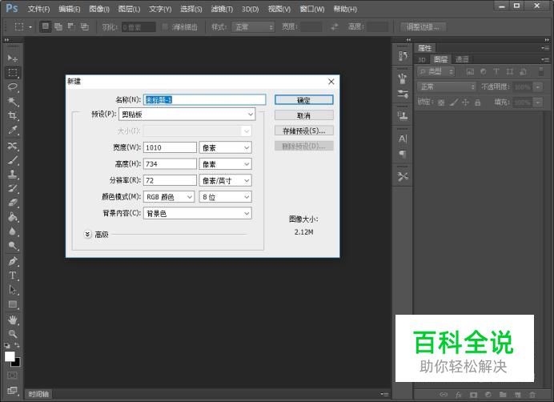The height and width of the screenshot is (402, 554).
Task: Open the 滤镜 (Filter) menu
Action: tap(222, 9)
